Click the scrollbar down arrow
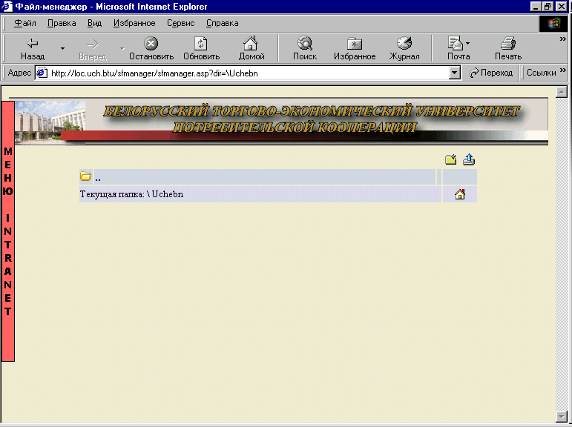The width and height of the screenshot is (572, 427). (562, 416)
